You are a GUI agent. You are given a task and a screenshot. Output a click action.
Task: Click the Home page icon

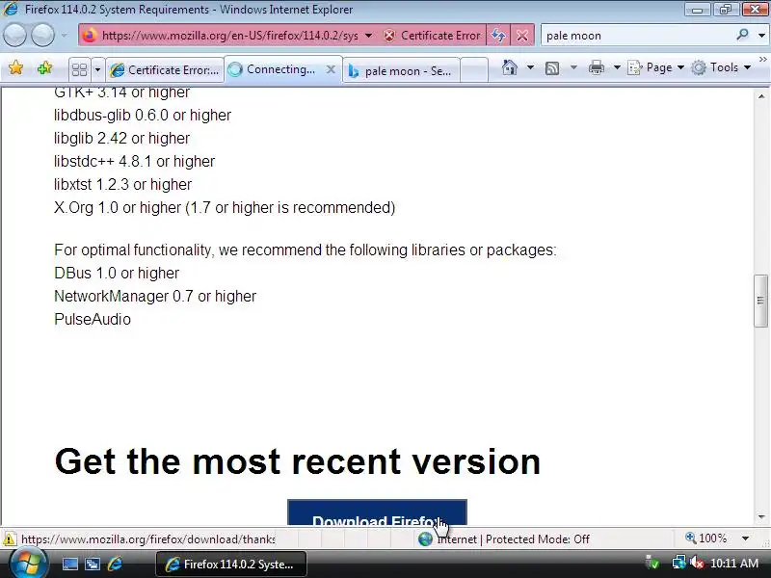tap(510, 67)
